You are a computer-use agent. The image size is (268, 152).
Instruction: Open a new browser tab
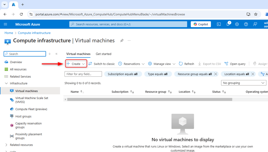pyautogui.click(x=22, y=5)
